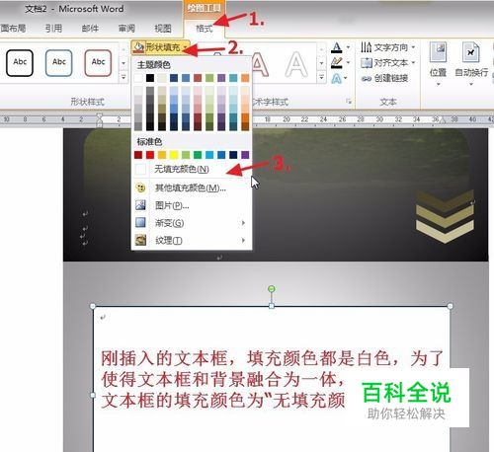
Task: Open the 渐变(G) submenu
Action: click(191, 223)
